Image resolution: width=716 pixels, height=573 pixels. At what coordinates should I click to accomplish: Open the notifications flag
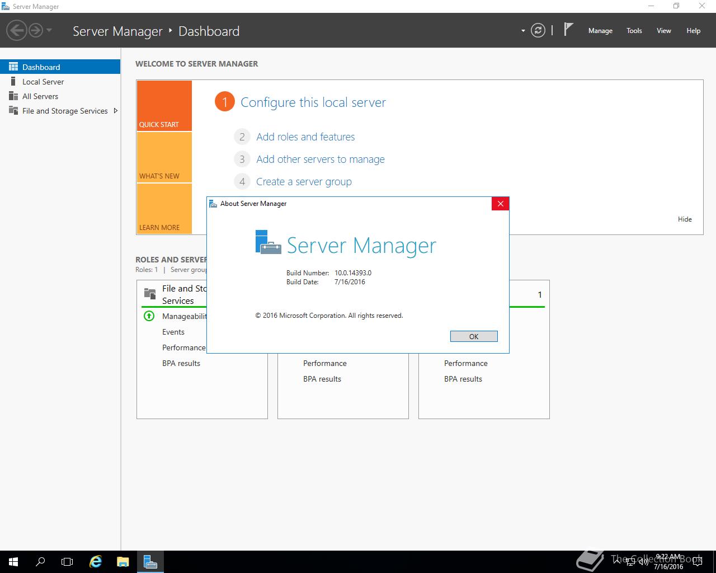click(568, 30)
